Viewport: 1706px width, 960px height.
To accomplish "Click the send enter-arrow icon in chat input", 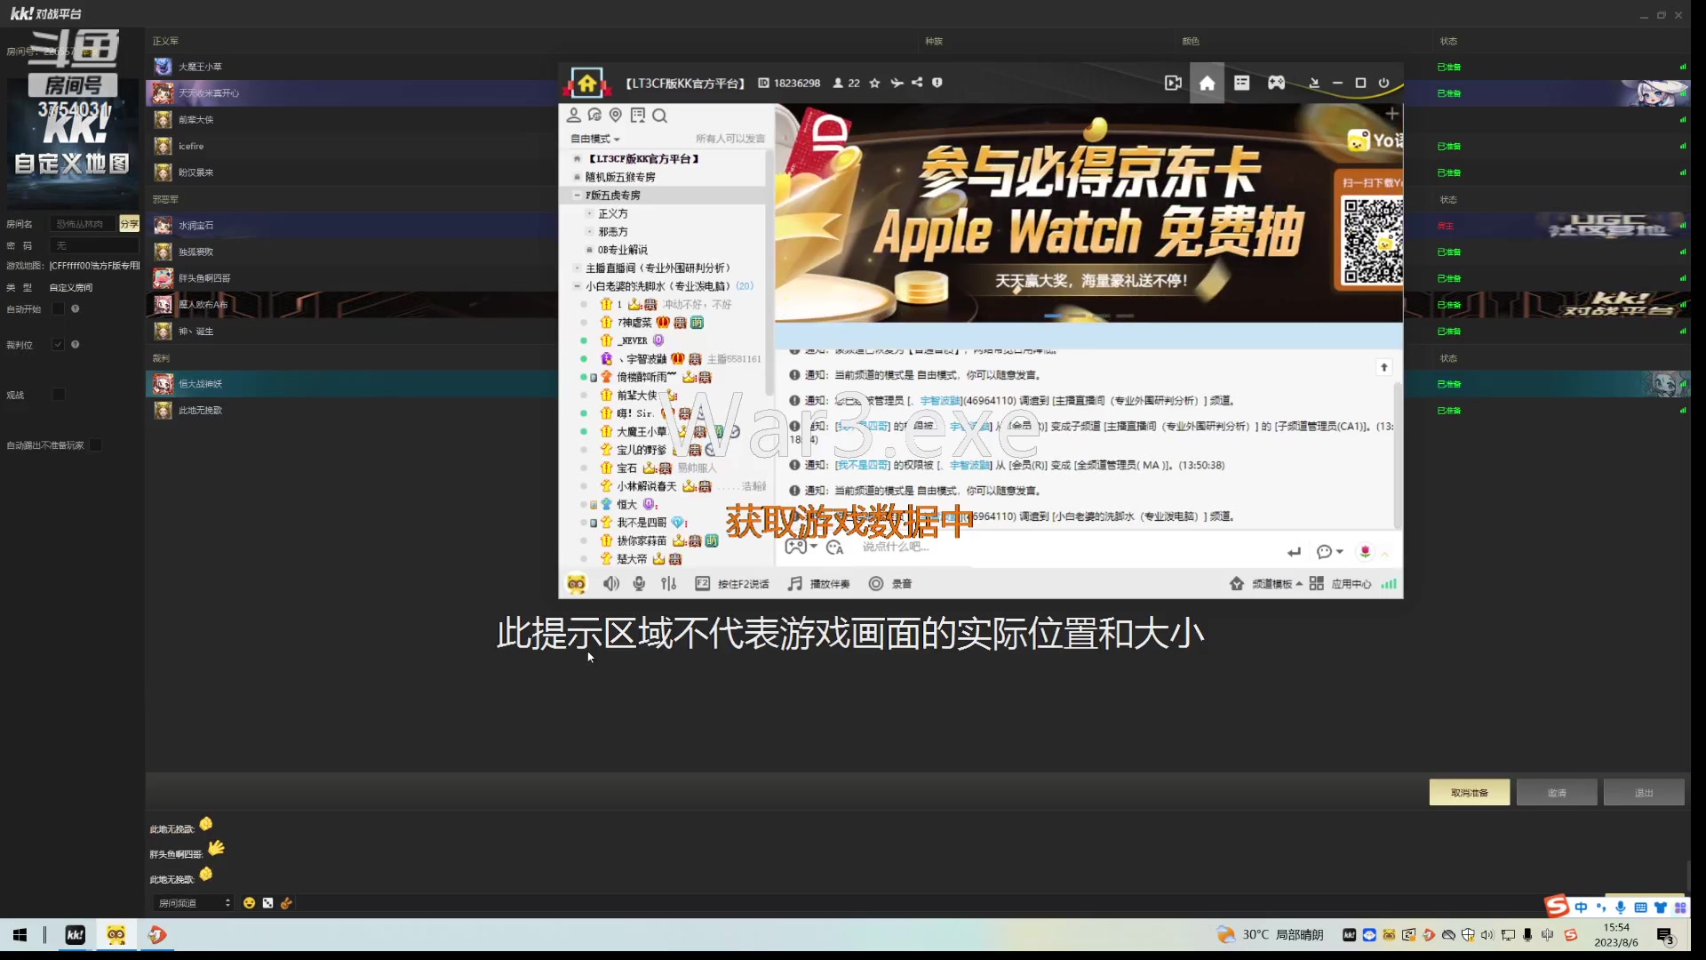I will point(1294,552).
